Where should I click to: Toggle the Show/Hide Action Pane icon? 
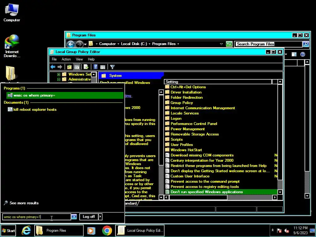click(x=103, y=67)
